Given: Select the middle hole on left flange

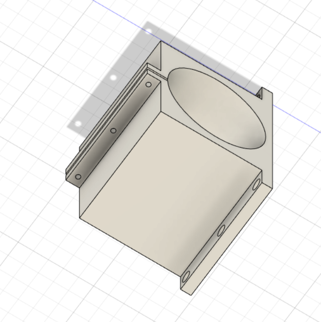Looking at the screenshot, I should (x=113, y=131).
